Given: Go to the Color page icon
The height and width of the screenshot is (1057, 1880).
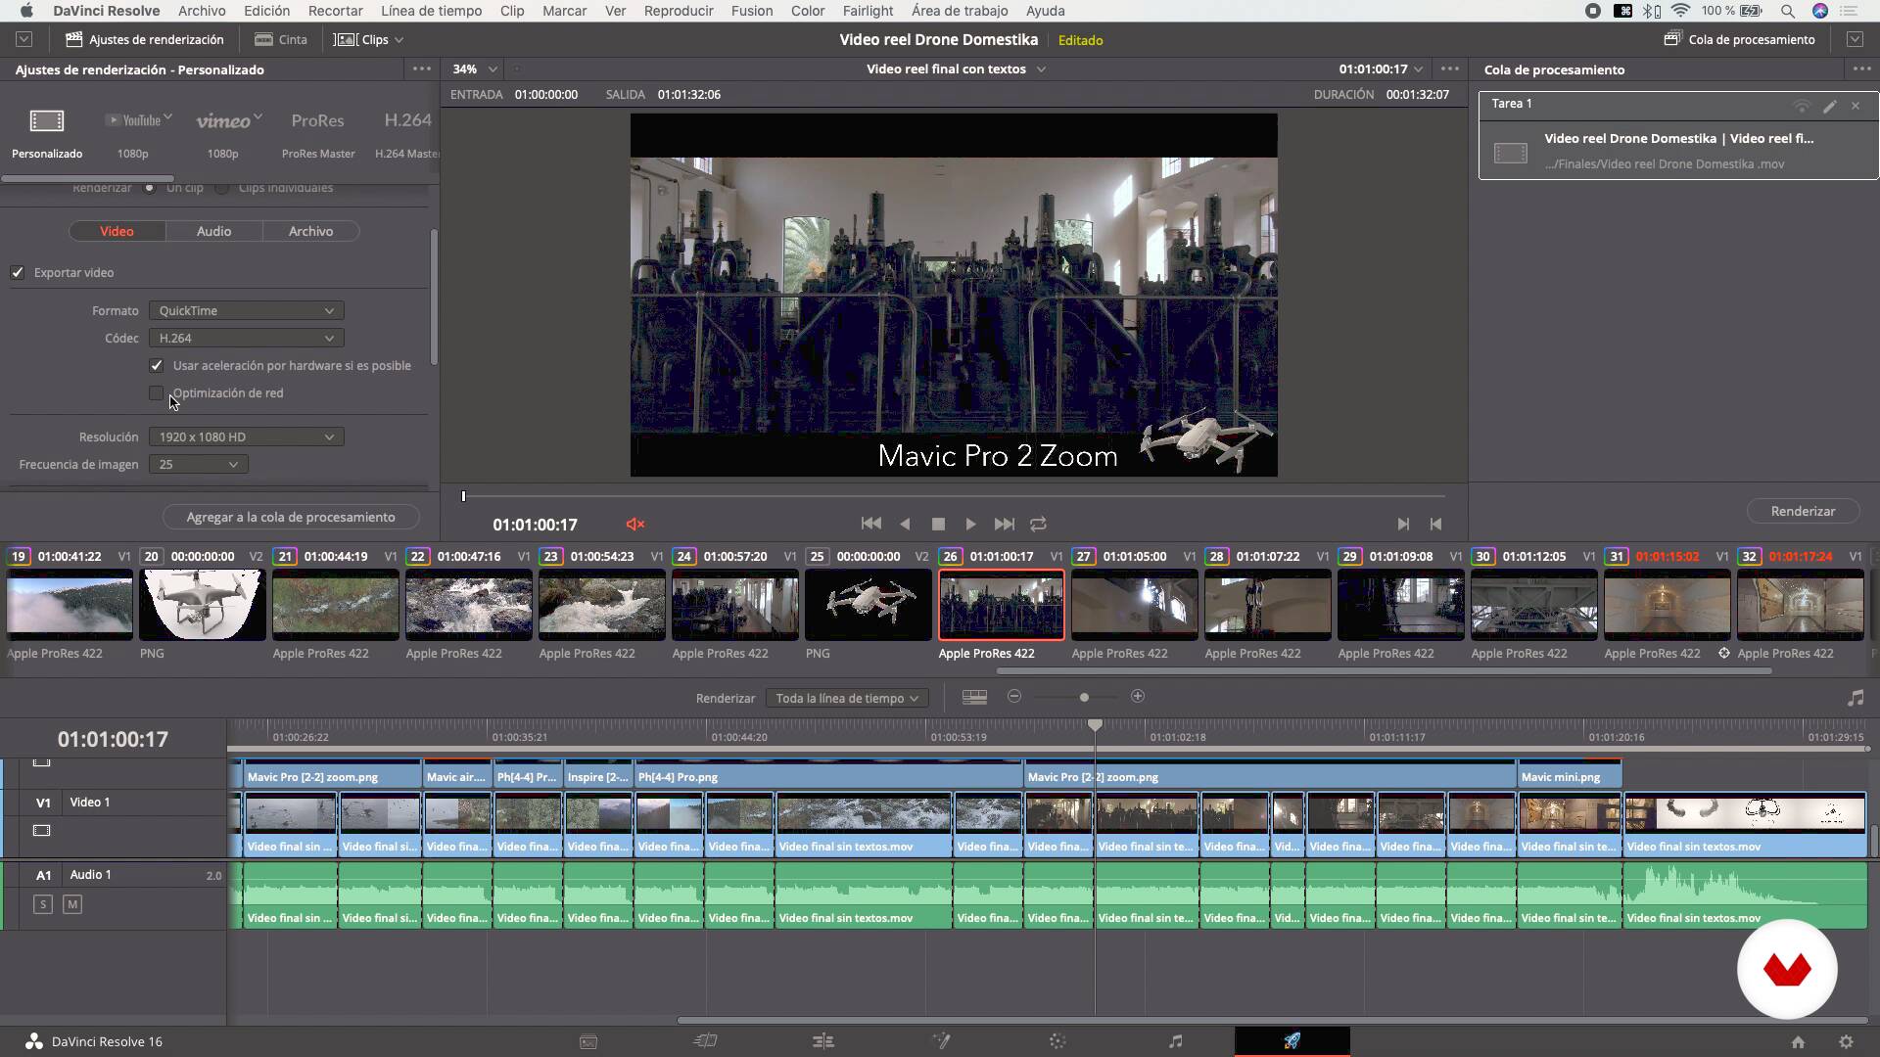Looking at the screenshot, I should point(1057,1041).
